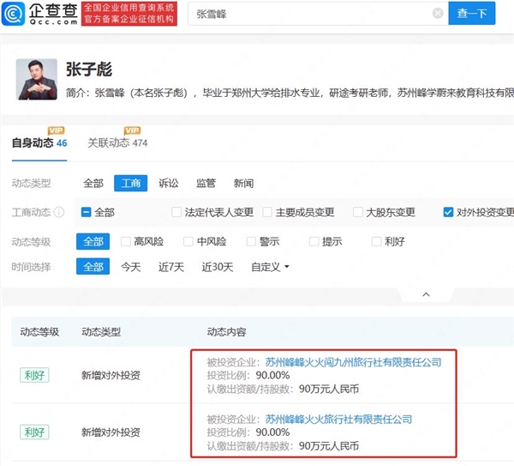This screenshot has height=466, width=514.
Task: Filter the time range to 近7天
Action: (x=171, y=267)
